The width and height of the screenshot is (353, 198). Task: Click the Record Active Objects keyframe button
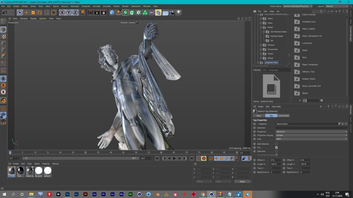click(x=199, y=158)
